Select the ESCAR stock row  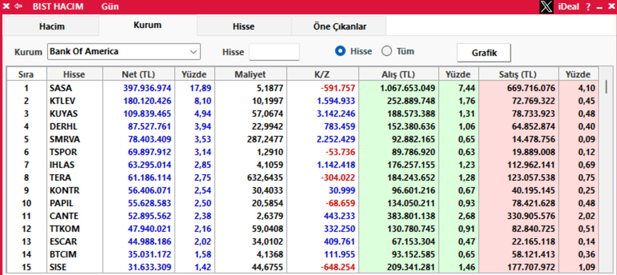point(303,242)
